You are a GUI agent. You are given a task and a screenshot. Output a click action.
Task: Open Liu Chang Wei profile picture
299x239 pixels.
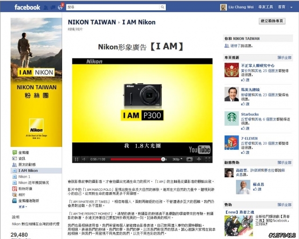coord(223,7)
